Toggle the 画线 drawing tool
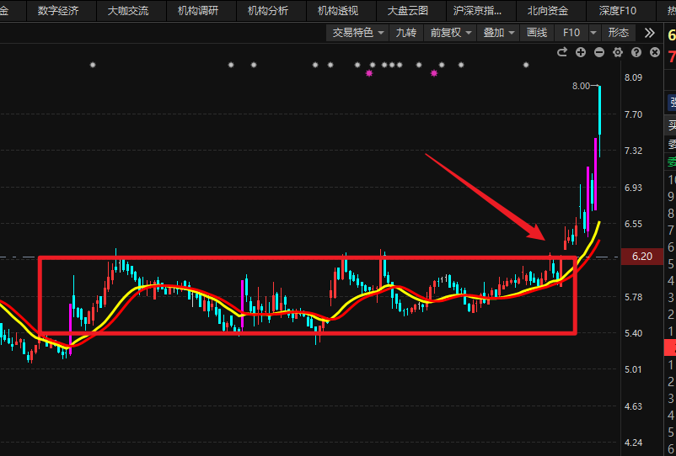Image resolution: width=676 pixels, height=456 pixels. click(x=536, y=33)
